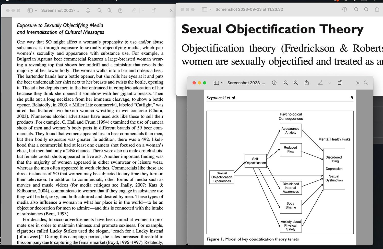Zoom in on the left article text window
Screen dimensions: 383x249
110,10
